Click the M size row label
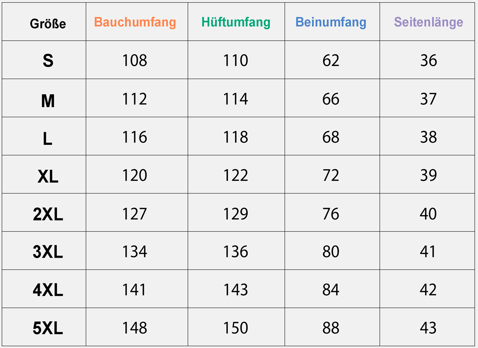Viewport: 478px width, 348px height. 48,100
